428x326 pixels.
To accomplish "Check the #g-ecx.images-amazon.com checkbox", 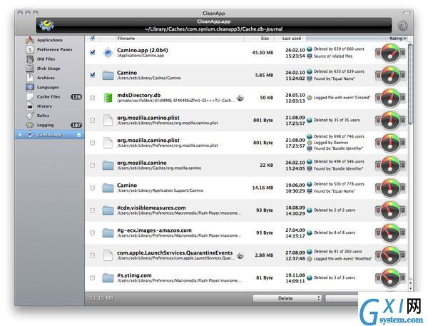I will click(93, 233).
